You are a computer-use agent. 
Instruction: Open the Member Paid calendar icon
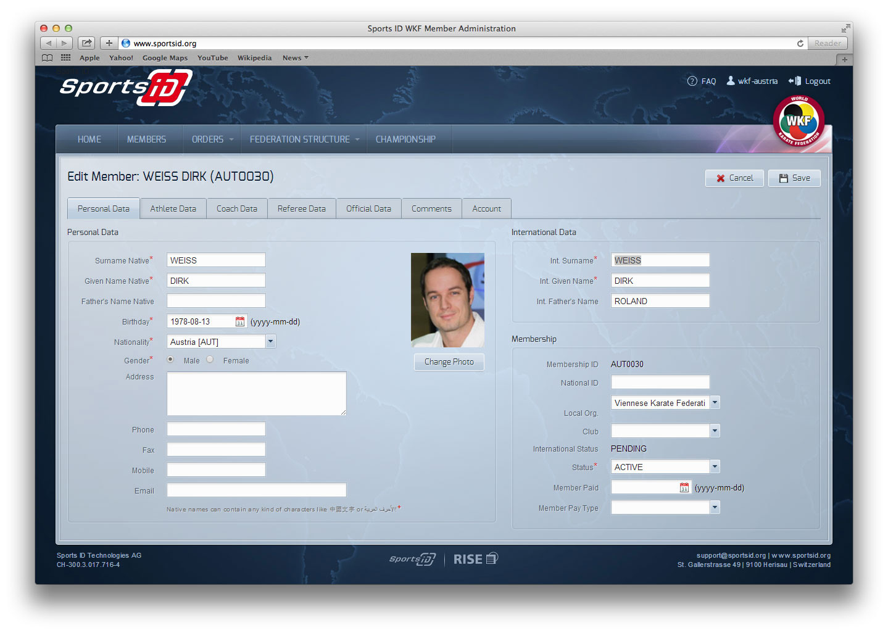pos(684,487)
